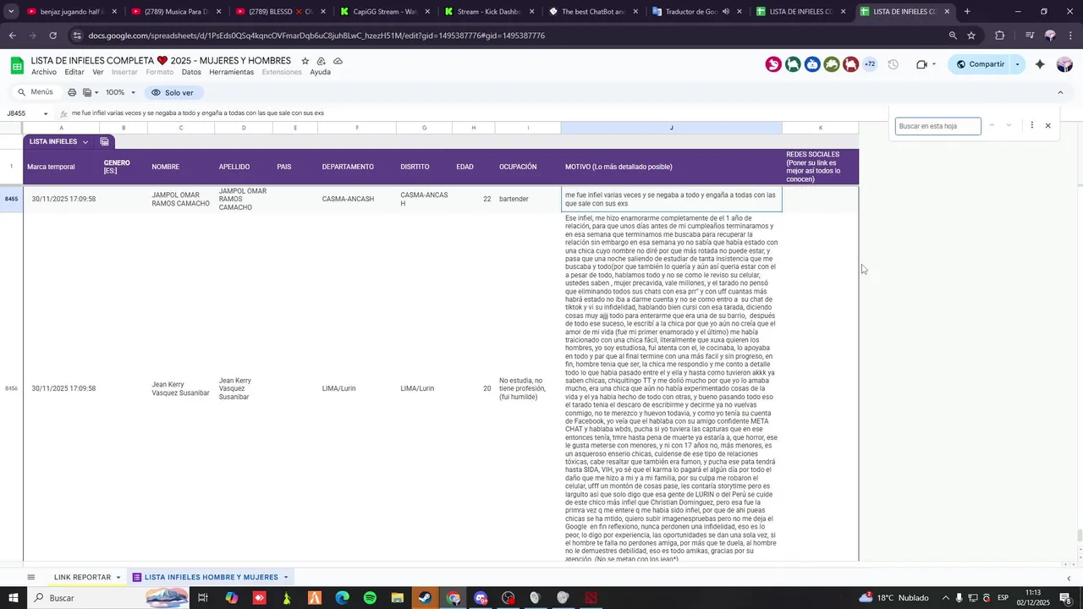Open LINK REPORTAR tab dropdown arrow
This screenshot has height=609, width=1083.
[118, 578]
